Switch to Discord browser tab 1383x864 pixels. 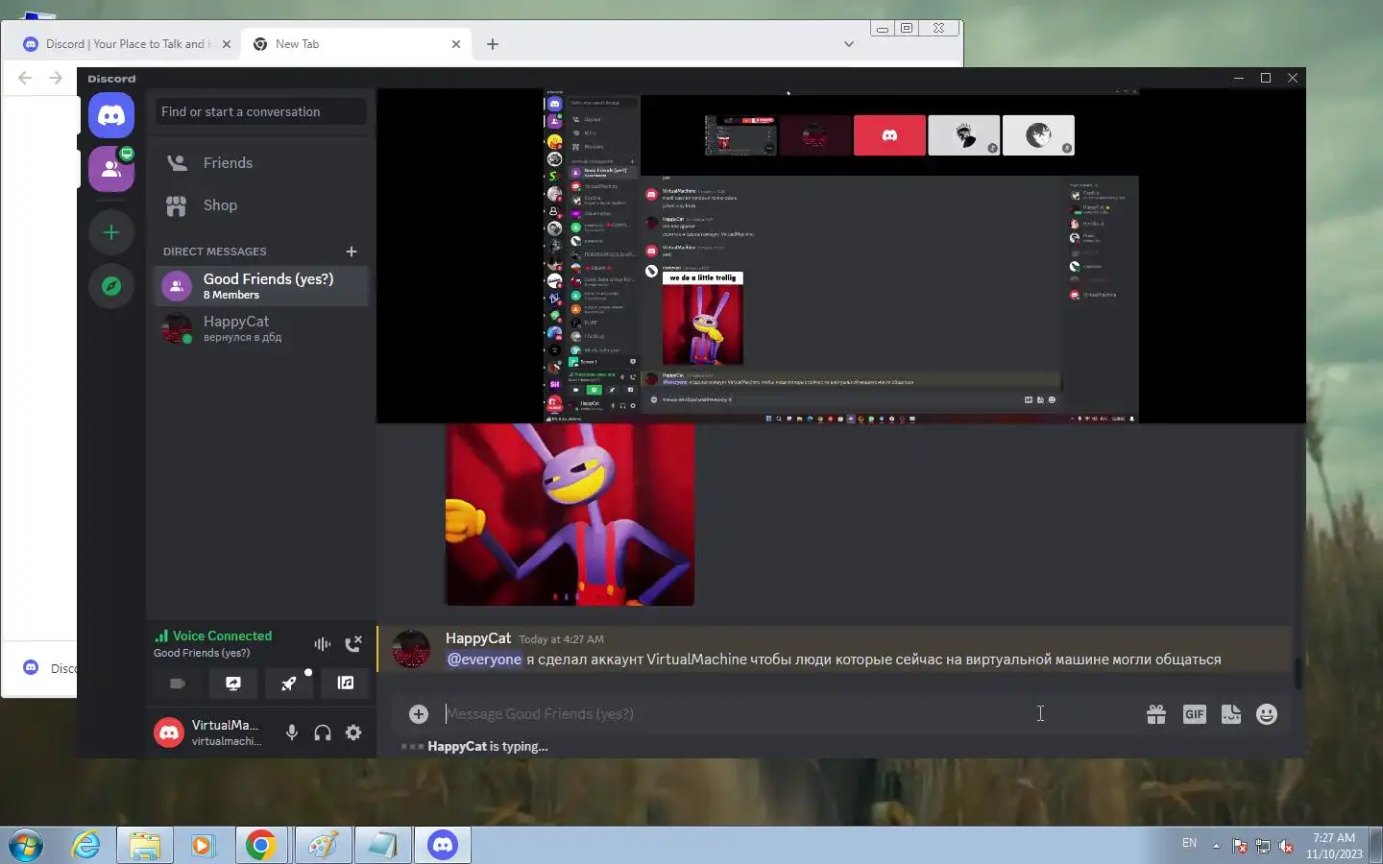(129, 44)
